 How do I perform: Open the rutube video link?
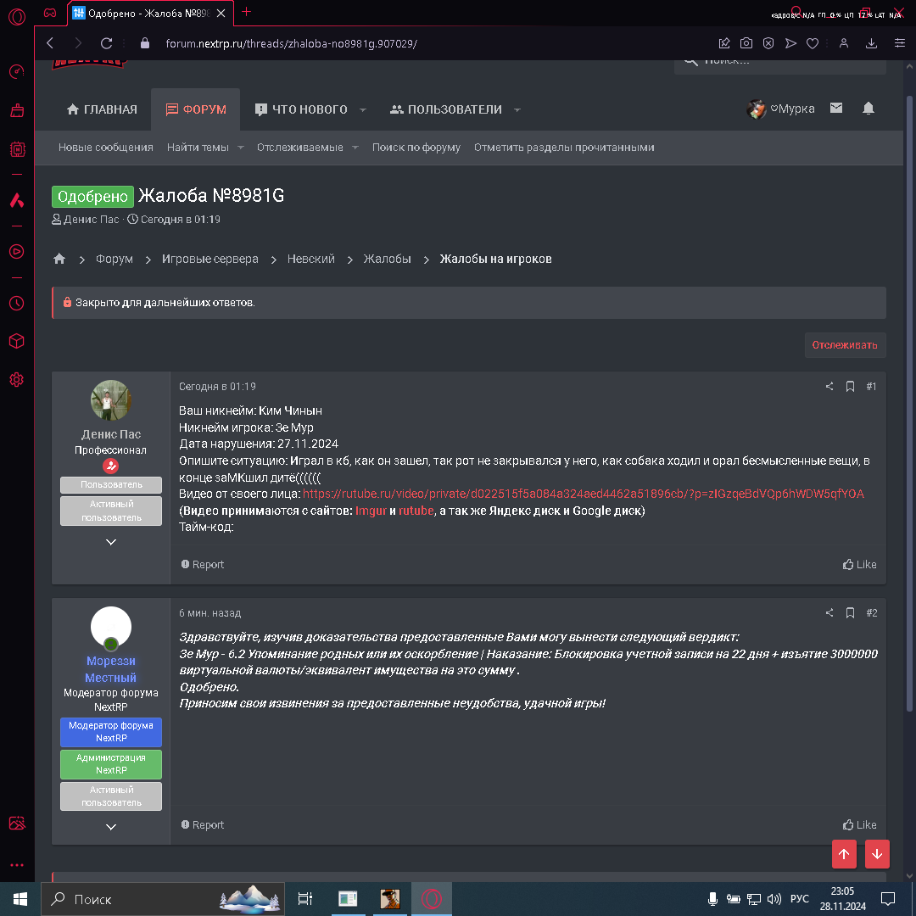(x=583, y=494)
